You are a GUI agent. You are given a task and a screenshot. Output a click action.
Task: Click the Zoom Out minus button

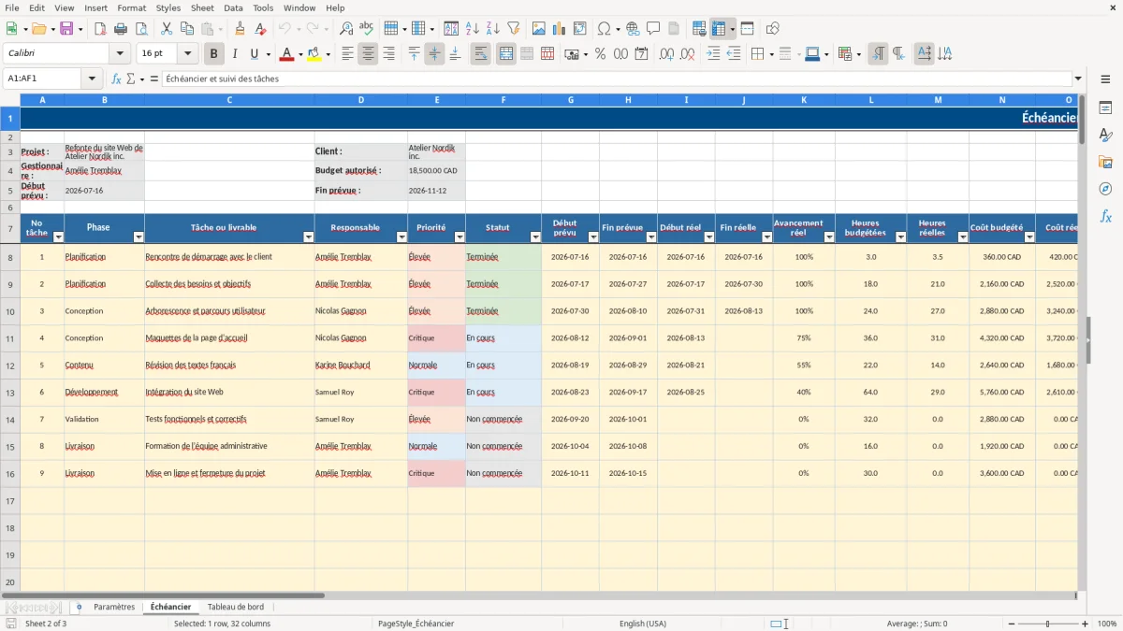tap(1012, 624)
